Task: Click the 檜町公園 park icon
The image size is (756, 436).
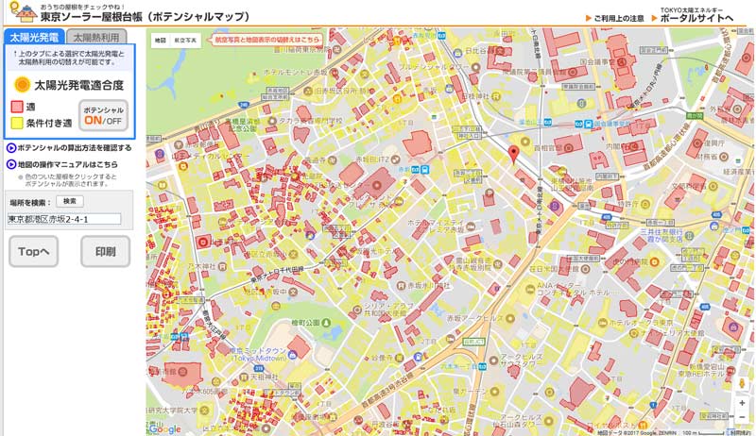Action: 326,323
